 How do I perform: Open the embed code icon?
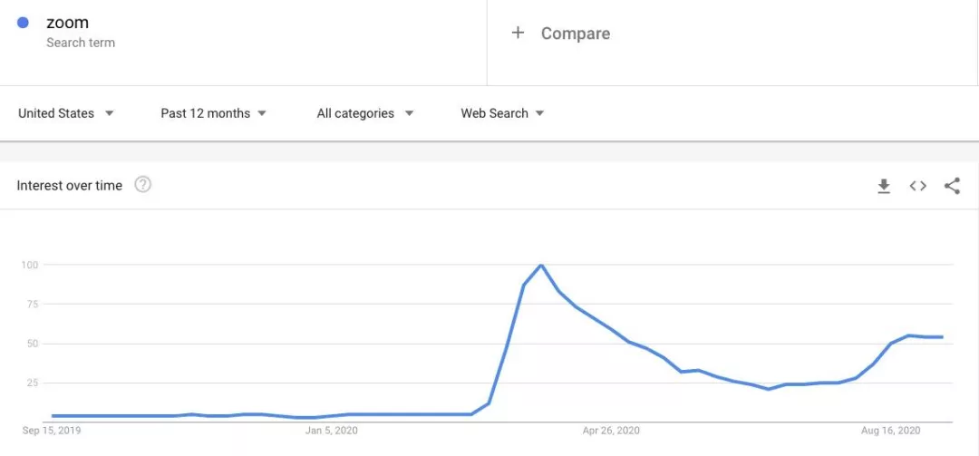coord(918,186)
